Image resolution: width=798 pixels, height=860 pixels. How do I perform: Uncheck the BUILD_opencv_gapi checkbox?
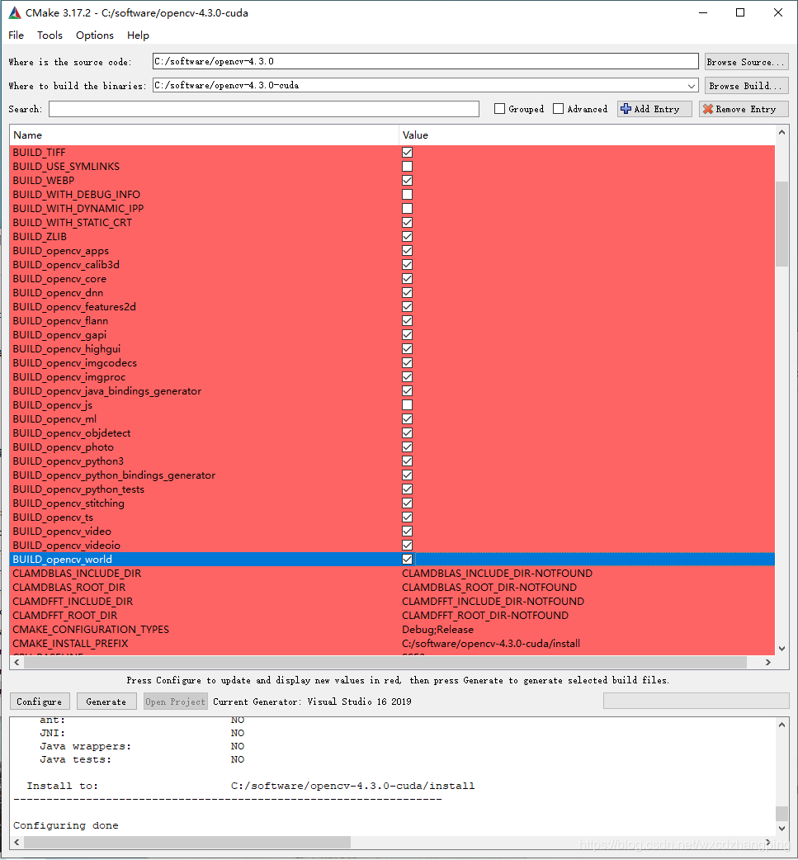click(407, 334)
